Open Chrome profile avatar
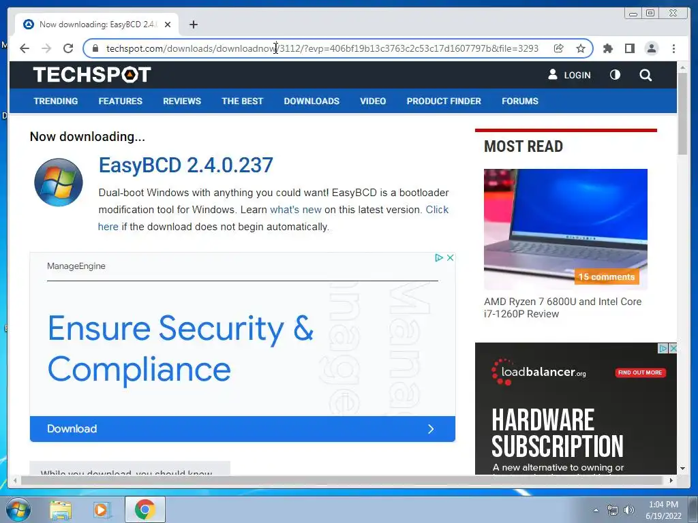Viewport: 698px width, 523px height. point(651,48)
